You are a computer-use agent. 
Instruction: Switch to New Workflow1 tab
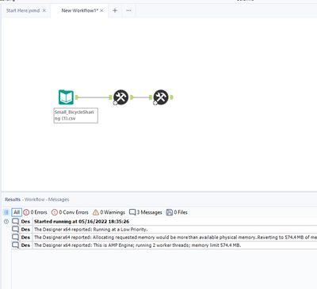coord(79,10)
